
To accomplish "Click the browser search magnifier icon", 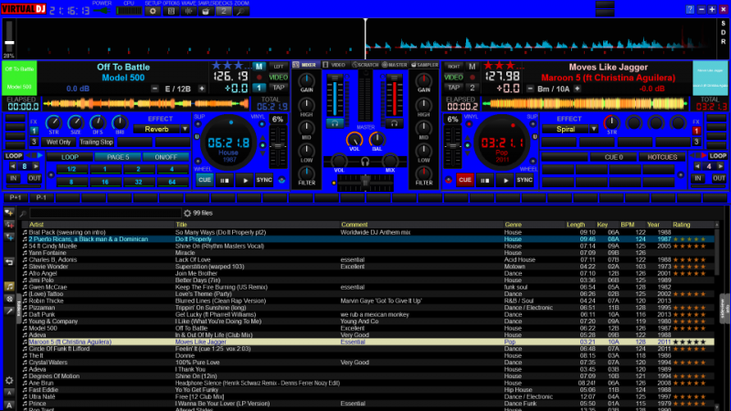I will (23, 214).
